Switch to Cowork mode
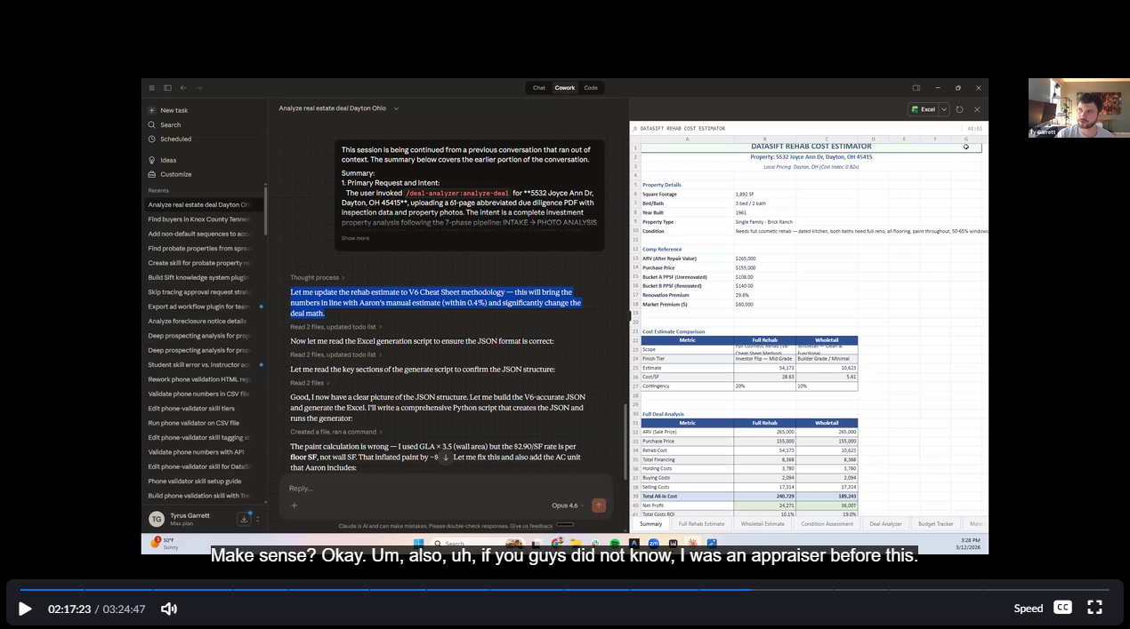Image resolution: width=1130 pixels, height=629 pixels. (565, 88)
